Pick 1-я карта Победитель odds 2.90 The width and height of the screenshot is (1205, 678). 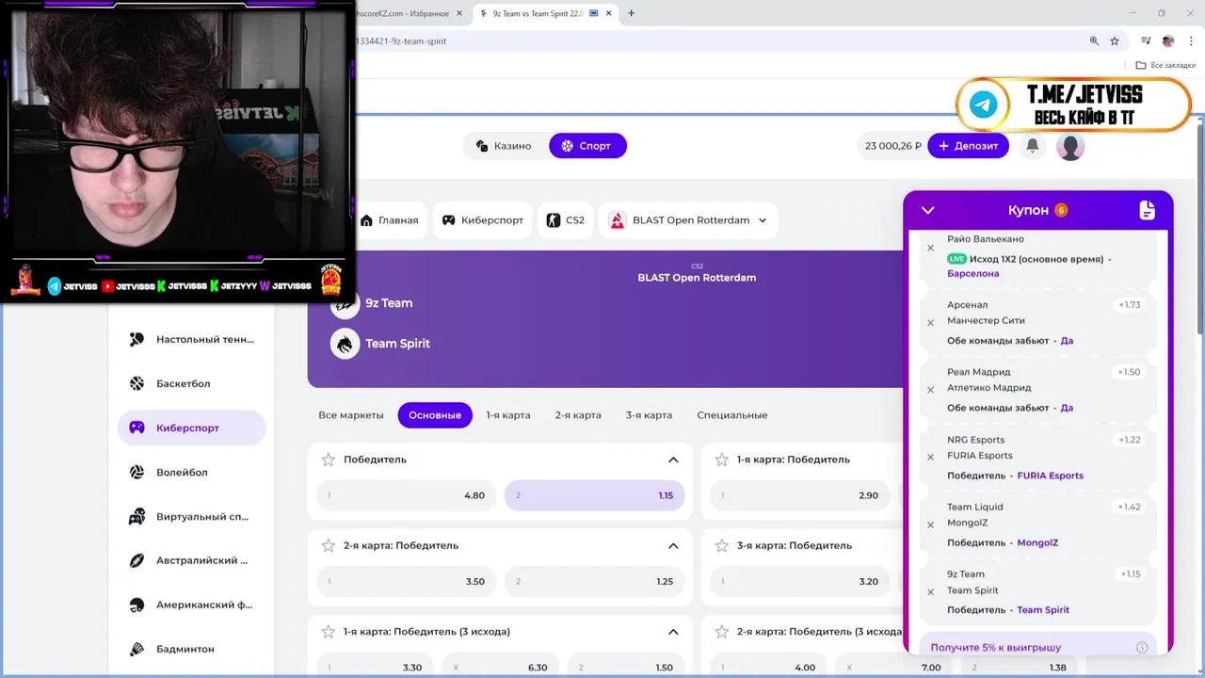point(799,495)
